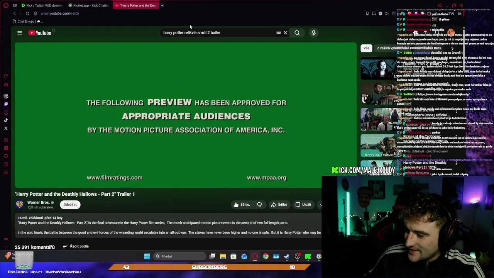Open Twitch in Opera sidebar
The height and width of the screenshot is (278, 494).
(x=6, y=104)
